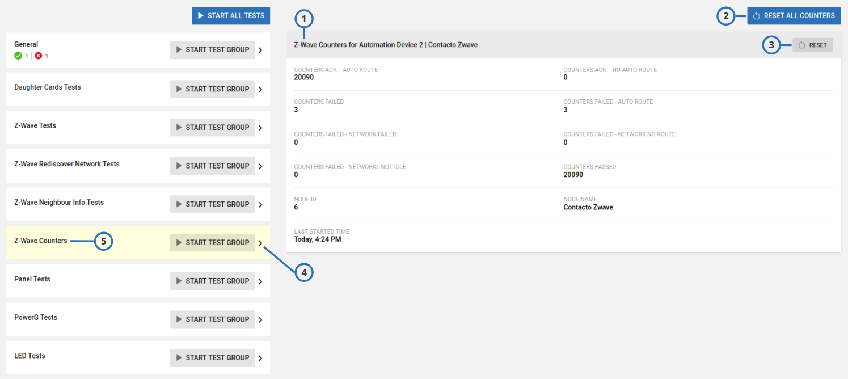848x379 pixels.
Task: Open the Z-Wave Neighbour Info Tests item
Action: 59,203
